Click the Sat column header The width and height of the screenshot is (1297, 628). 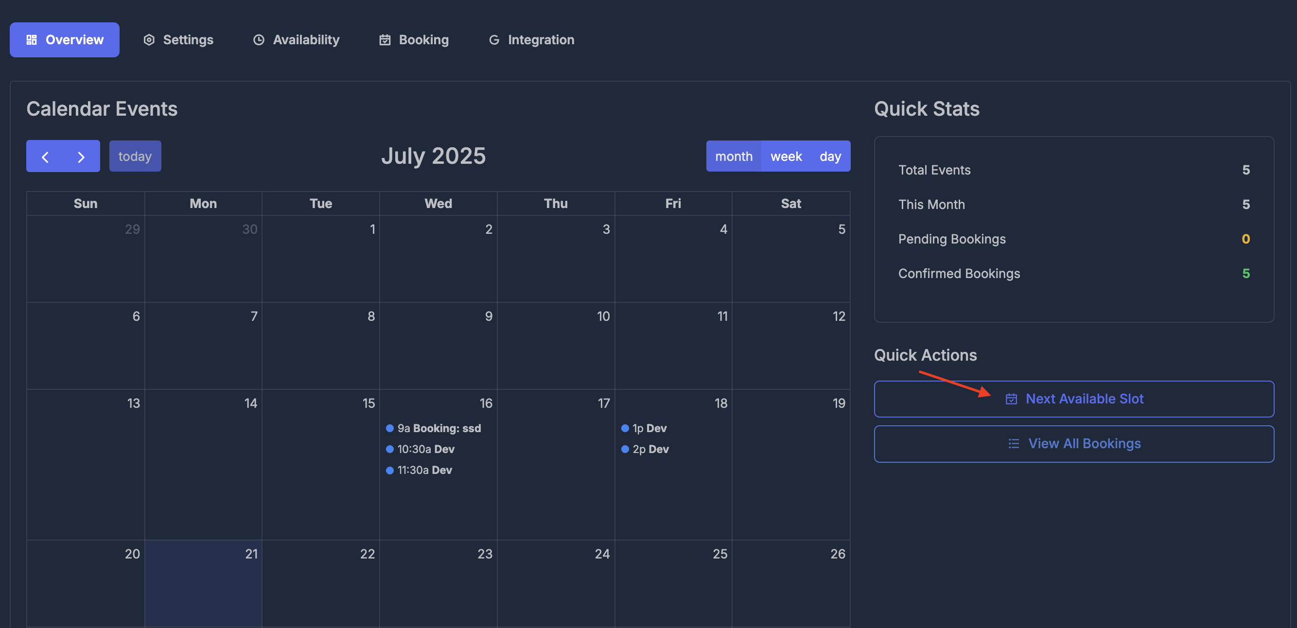pos(791,204)
